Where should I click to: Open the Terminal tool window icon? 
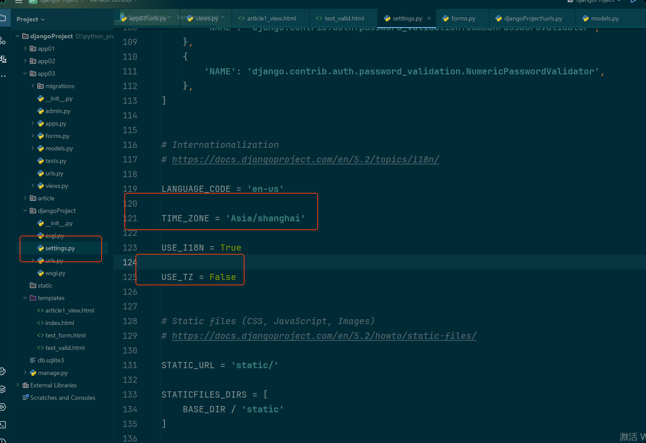click(3, 425)
